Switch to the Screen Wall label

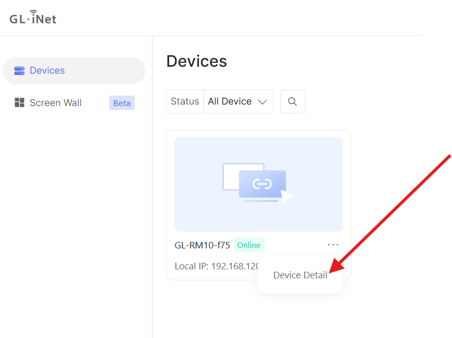[56, 103]
